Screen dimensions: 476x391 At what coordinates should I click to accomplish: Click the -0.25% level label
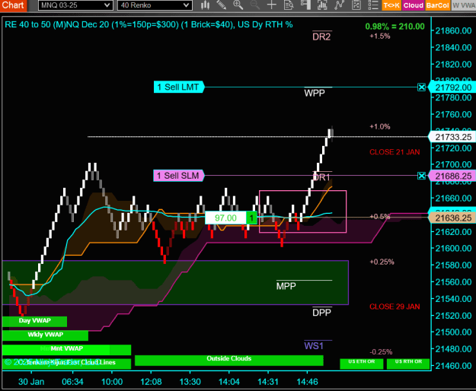pos(381,352)
